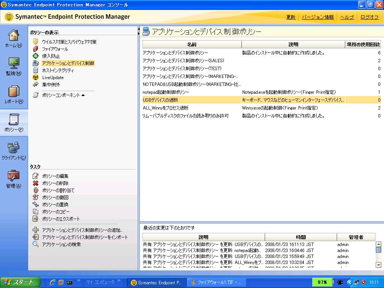
Task: Select リムーバブルディスクのファイルの読み取りのみ許可 row
Action: click(x=261, y=115)
